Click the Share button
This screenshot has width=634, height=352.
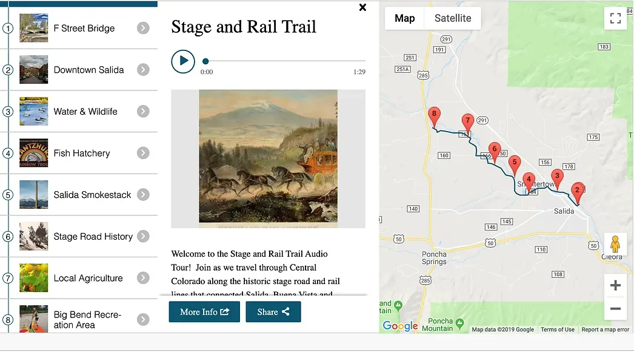(273, 312)
